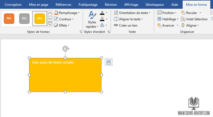Click the Créer un lien icon
This screenshot has height=117, width=213.
(x=116, y=25)
